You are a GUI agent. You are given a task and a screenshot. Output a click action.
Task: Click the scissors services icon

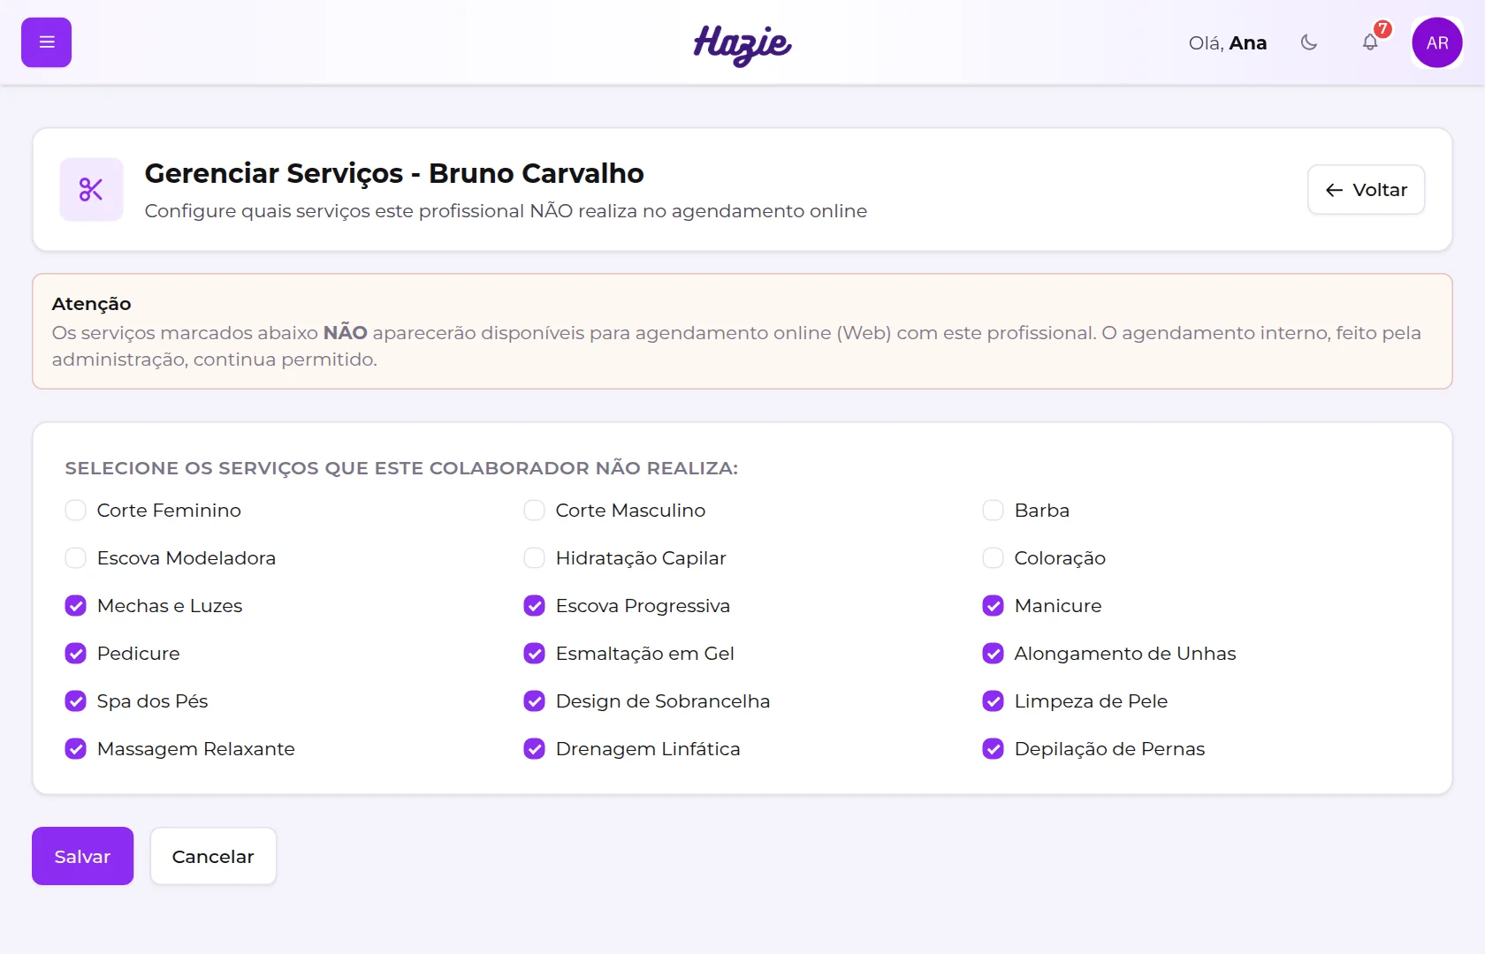click(91, 189)
